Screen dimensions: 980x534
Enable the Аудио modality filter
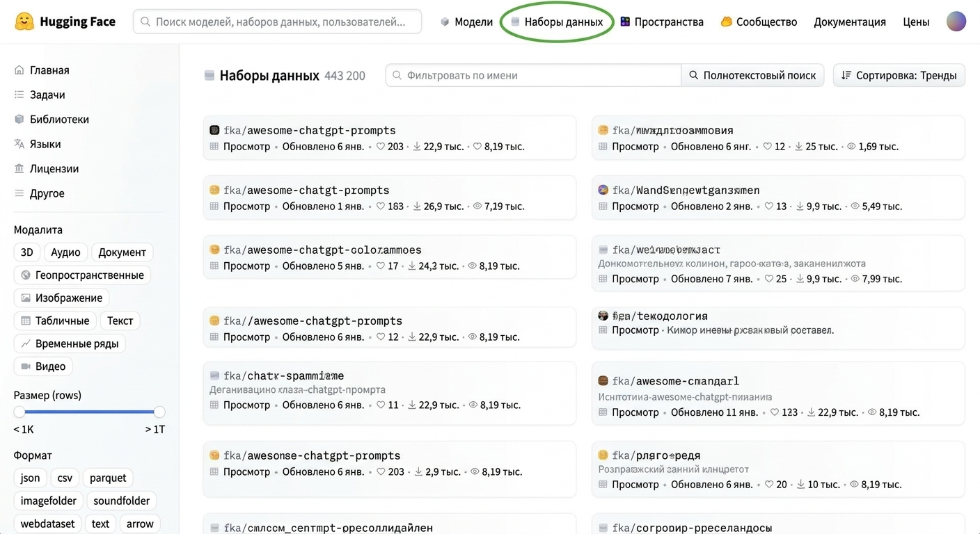(x=65, y=252)
